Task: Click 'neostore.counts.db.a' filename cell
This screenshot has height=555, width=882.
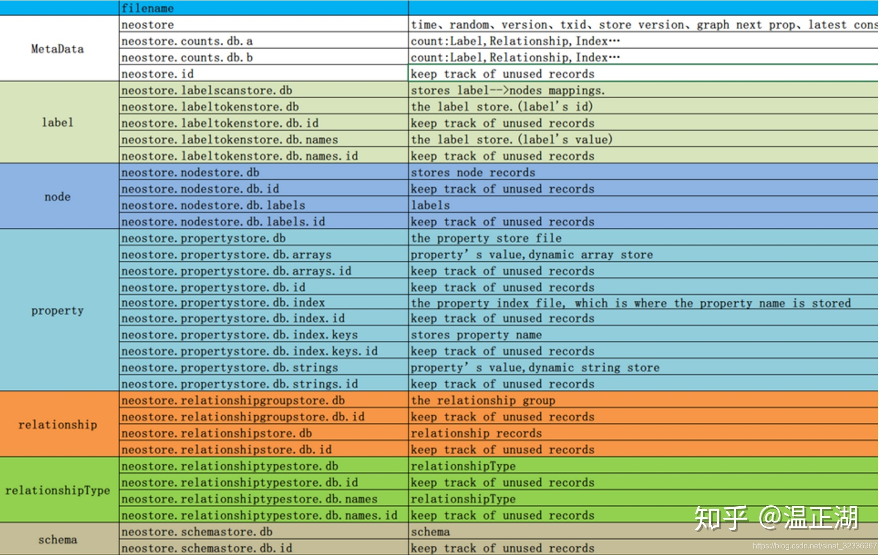Action: (x=263, y=41)
